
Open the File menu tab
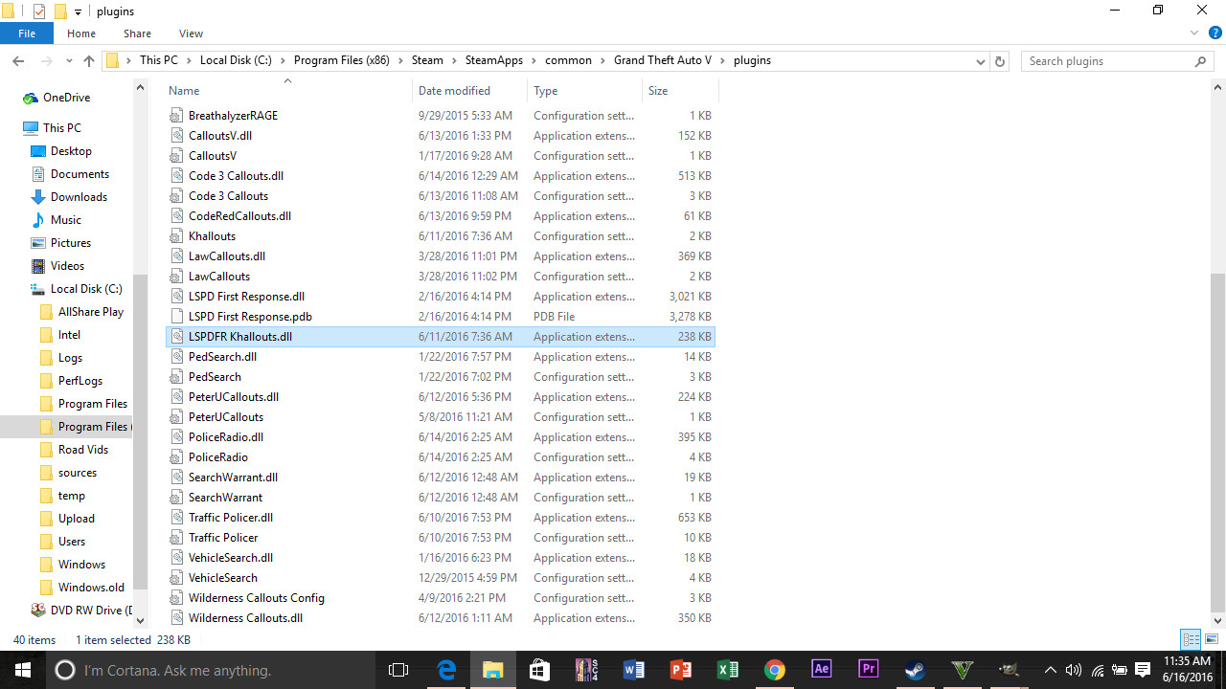click(27, 33)
